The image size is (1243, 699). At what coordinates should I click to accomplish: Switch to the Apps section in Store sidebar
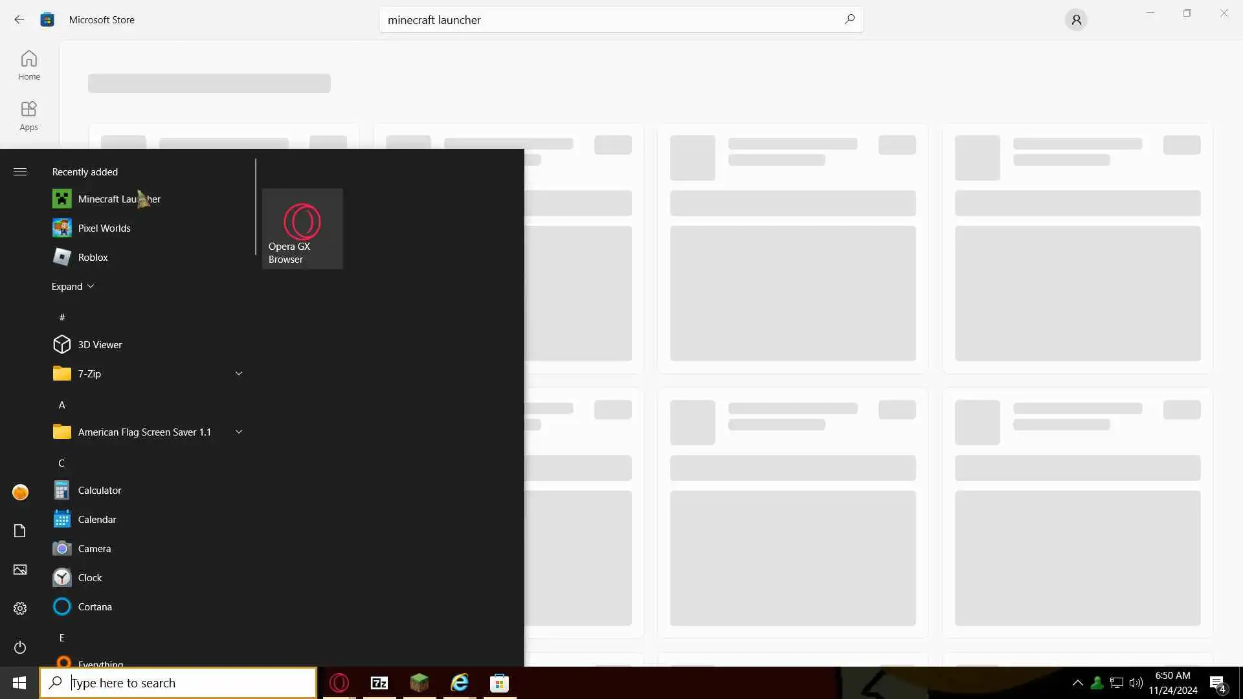(x=28, y=116)
